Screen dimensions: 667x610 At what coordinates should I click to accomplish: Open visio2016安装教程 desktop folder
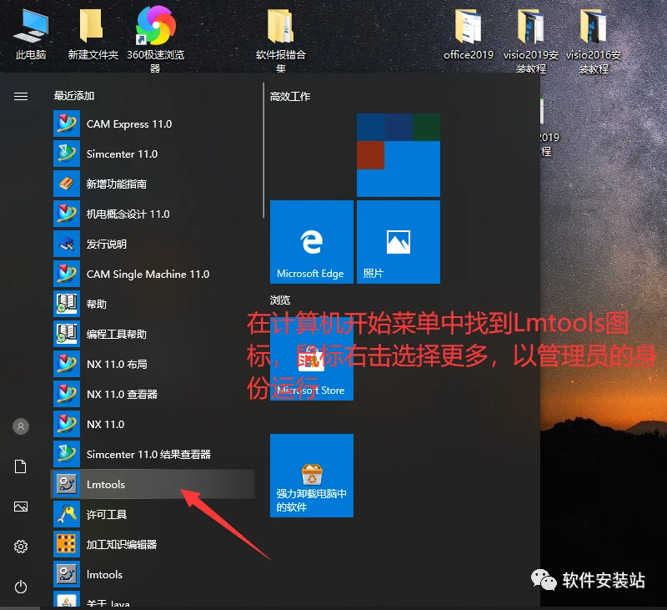(594, 41)
